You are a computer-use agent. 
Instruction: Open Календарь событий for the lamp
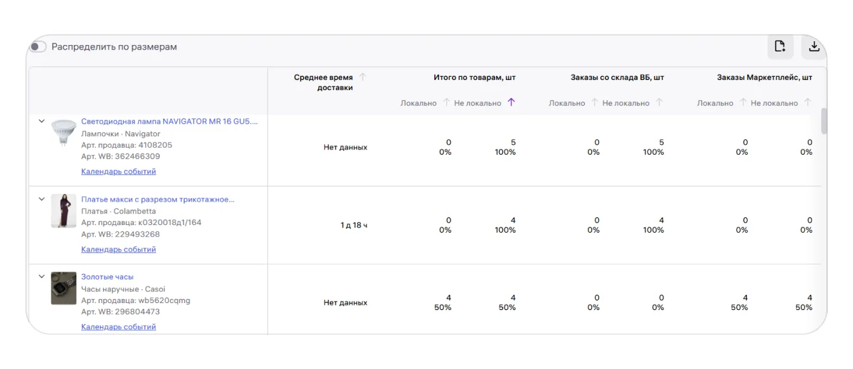tap(118, 171)
